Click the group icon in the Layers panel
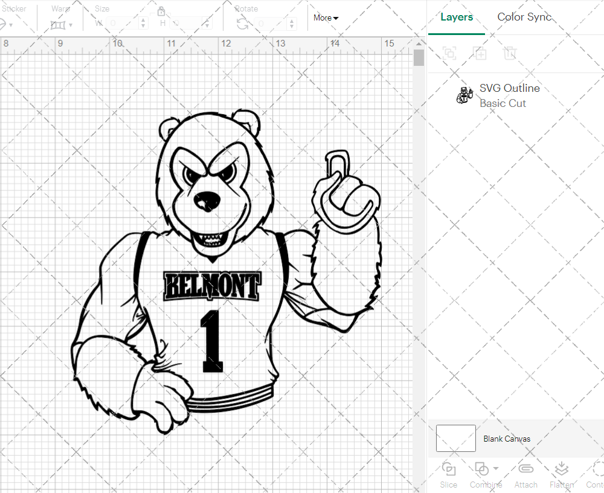The width and height of the screenshot is (604, 493). click(x=449, y=53)
